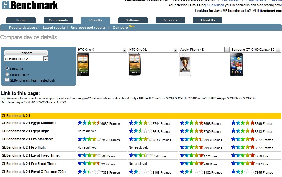Screen dimensions: 282x177
Task: Switch to the Community tab
Action: tap(58, 20)
